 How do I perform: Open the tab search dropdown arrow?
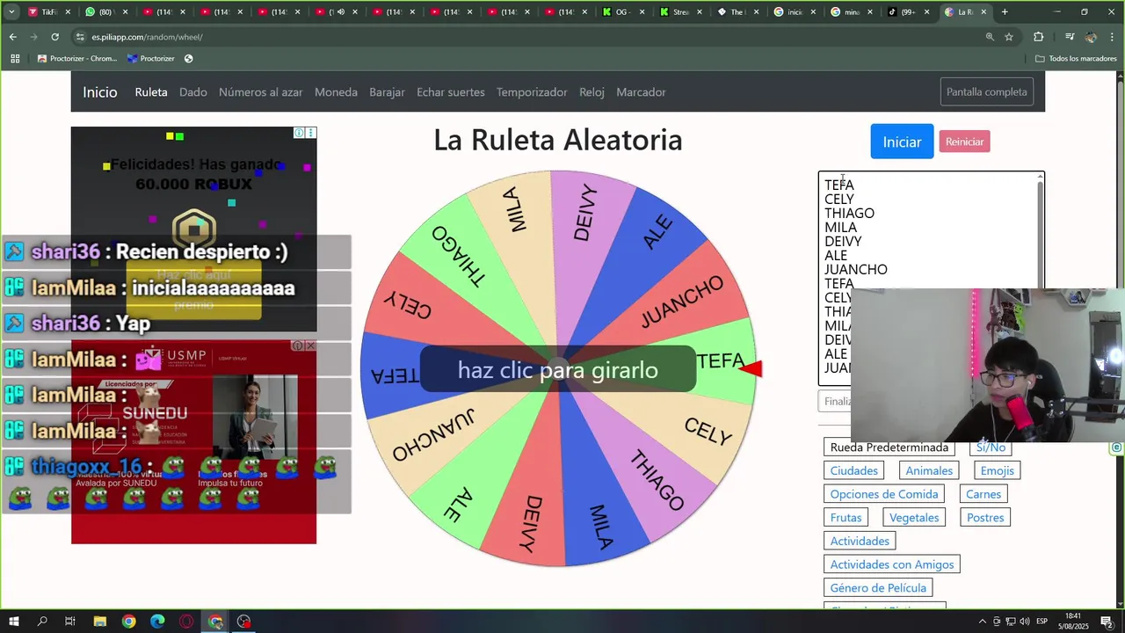(11, 12)
